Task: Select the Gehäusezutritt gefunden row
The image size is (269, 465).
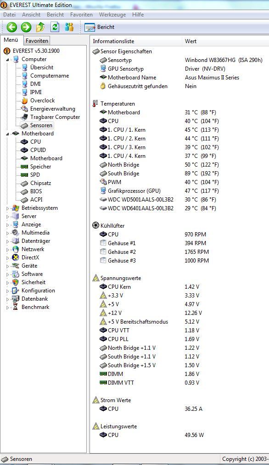Action: click(x=179, y=86)
